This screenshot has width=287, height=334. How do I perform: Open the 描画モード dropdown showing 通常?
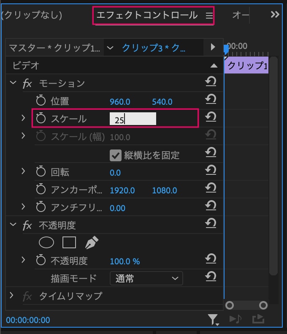pyautogui.click(x=146, y=278)
